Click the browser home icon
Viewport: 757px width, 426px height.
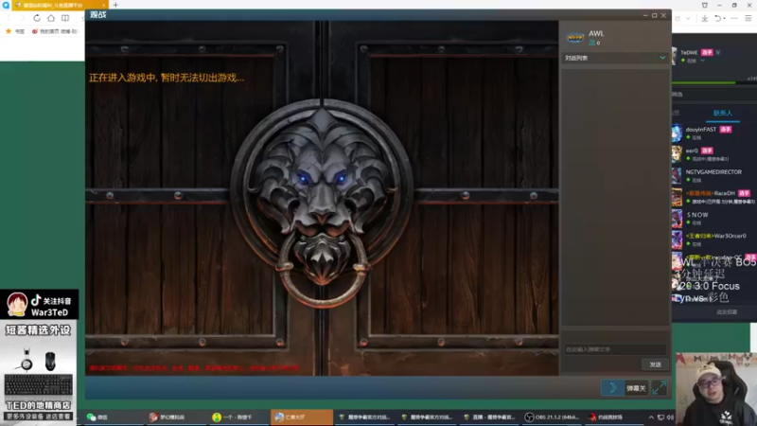pyautogui.click(x=51, y=18)
